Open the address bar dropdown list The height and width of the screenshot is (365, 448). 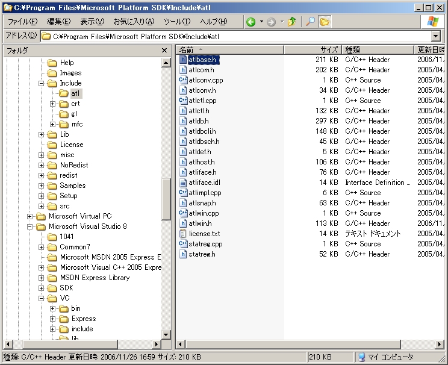pos(435,36)
